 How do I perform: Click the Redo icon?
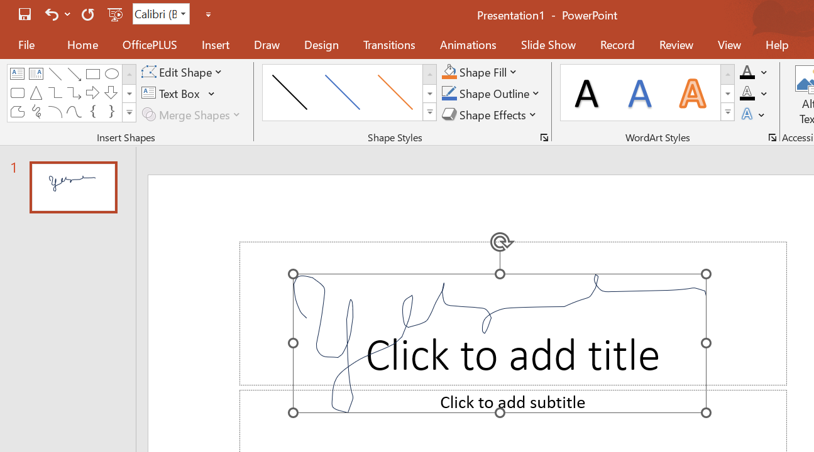point(87,14)
